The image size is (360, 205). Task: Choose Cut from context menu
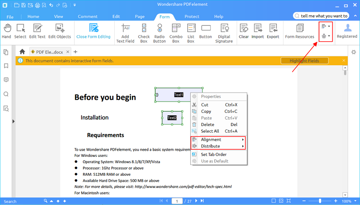(x=218, y=105)
